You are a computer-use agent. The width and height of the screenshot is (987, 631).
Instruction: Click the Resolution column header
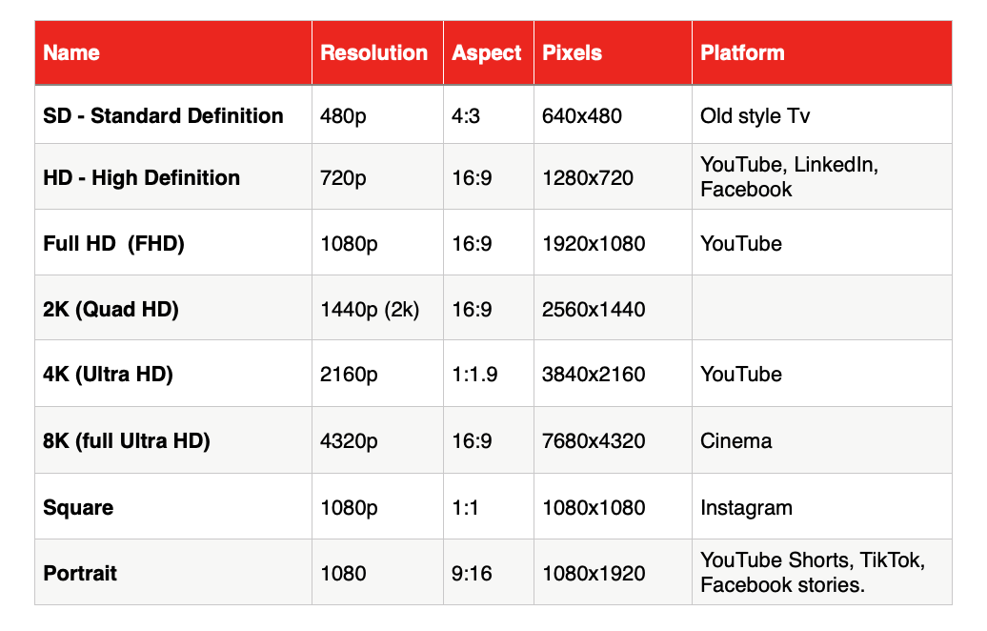377,52
